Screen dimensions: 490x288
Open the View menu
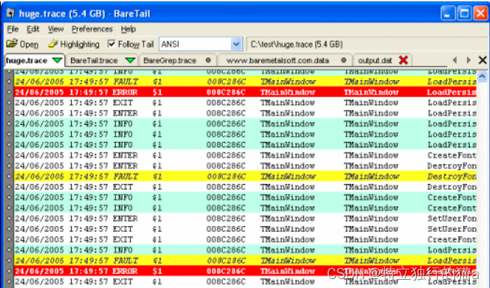(55, 29)
